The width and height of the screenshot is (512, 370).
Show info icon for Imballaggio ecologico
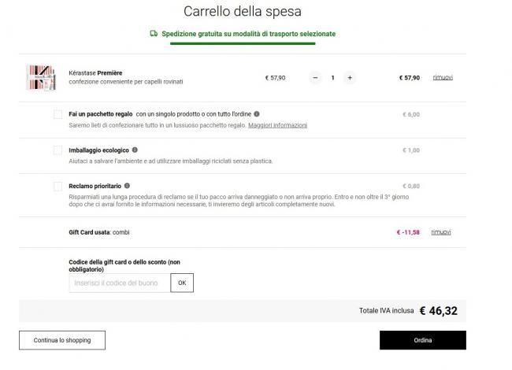(x=135, y=150)
